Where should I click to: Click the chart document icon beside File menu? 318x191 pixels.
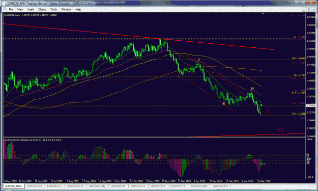click(5, 9)
